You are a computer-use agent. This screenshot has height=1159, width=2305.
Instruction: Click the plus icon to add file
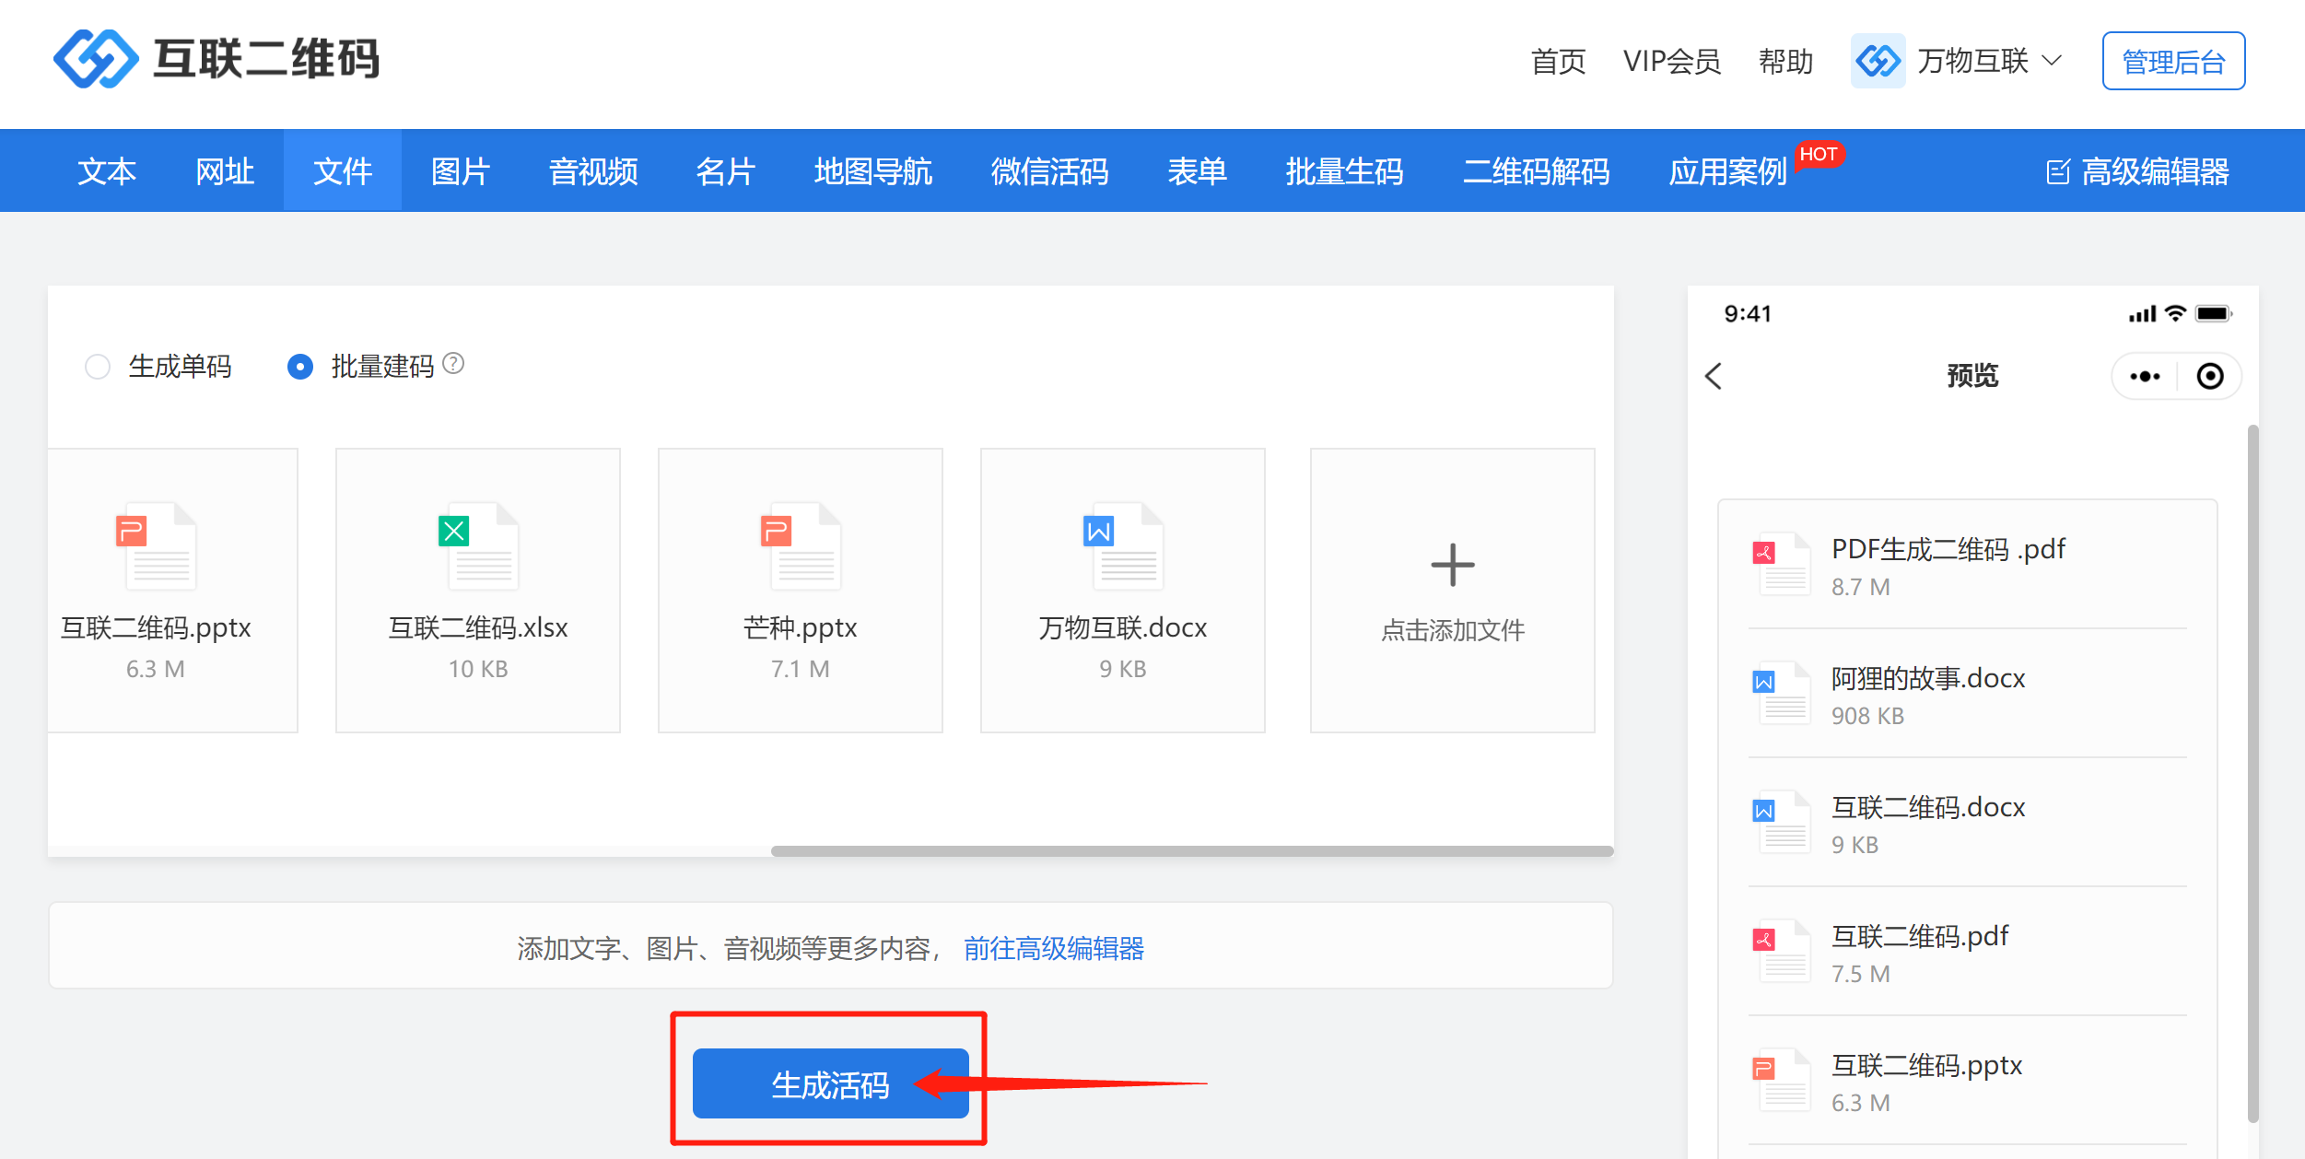coord(1452,565)
